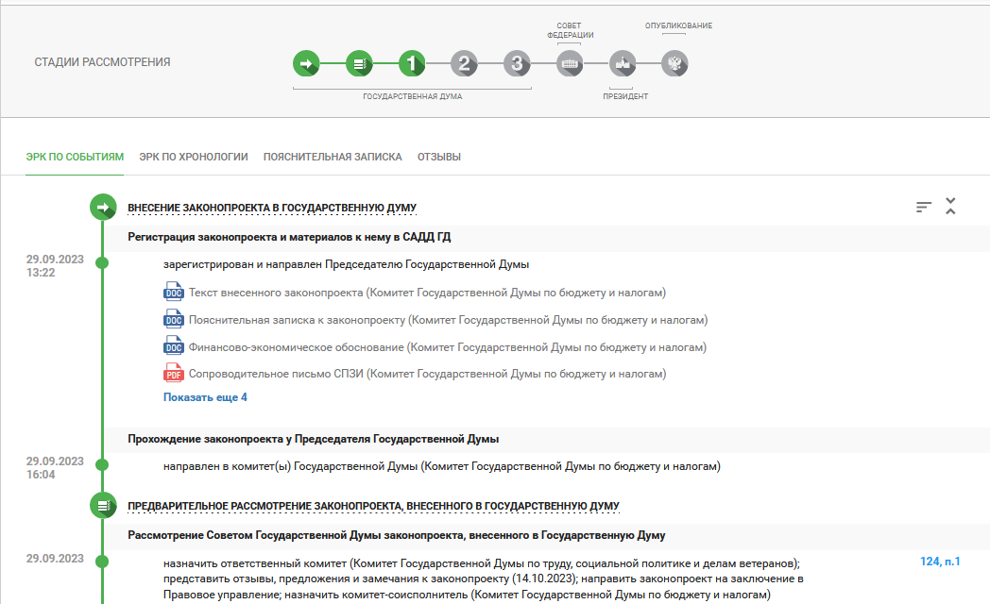Click Показать еще 4 link
Screen dimensions: 990x604
pyautogui.click(x=205, y=397)
